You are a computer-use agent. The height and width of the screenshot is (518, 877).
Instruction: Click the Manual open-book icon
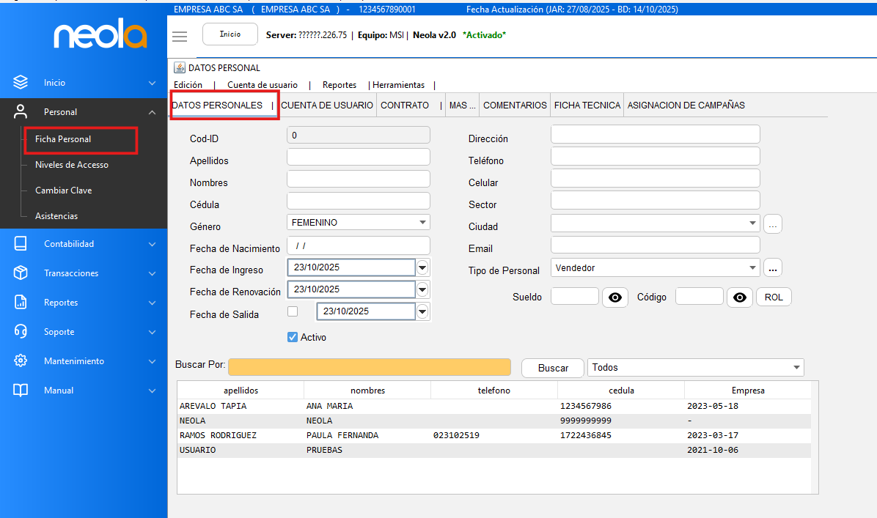[21, 391]
